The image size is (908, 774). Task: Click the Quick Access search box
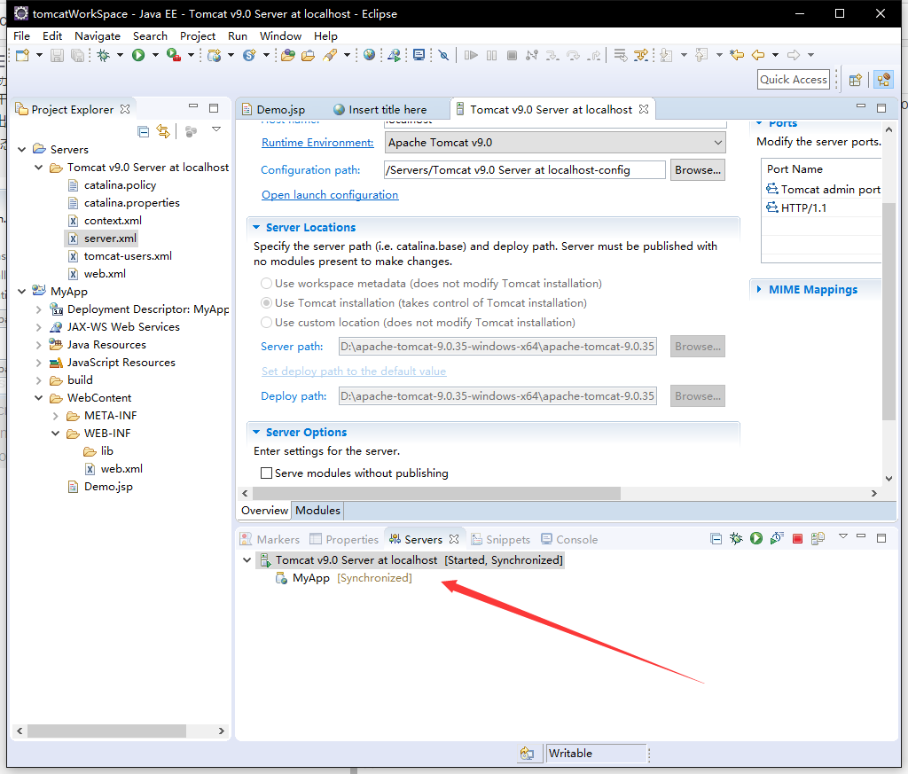coord(794,80)
